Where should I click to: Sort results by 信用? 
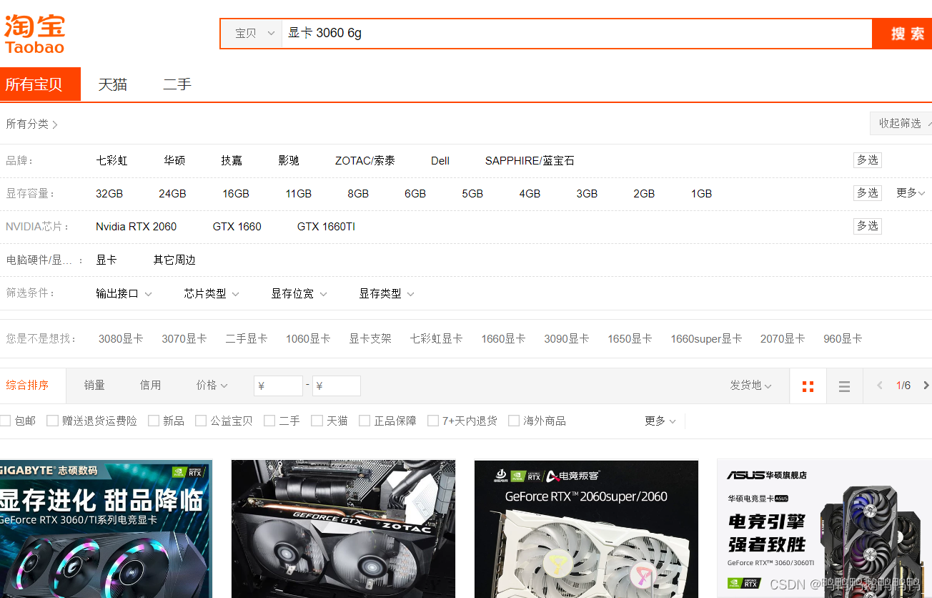[150, 386]
